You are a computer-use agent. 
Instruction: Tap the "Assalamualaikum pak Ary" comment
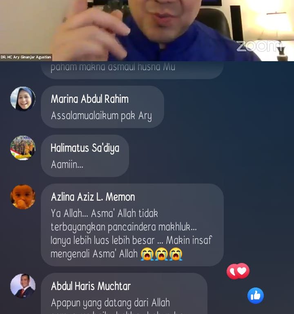click(102, 107)
